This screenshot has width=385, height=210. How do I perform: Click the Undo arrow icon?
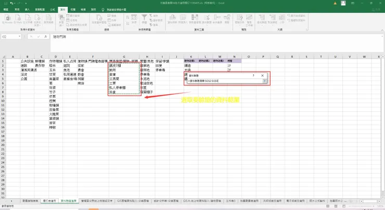pos(11,3)
